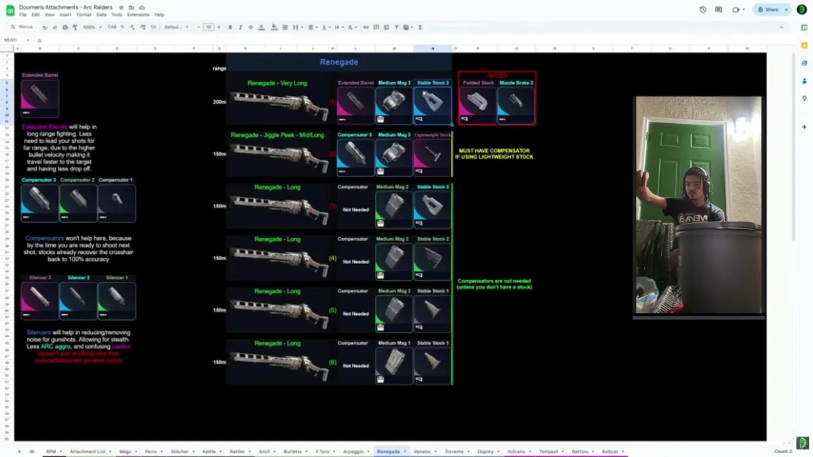Open the Renegade tab dropdown arrow
This screenshot has height=457, width=813.
pyautogui.click(x=404, y=451)
